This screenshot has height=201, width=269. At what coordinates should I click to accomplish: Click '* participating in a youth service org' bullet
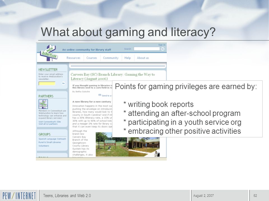tap(182, 122)
